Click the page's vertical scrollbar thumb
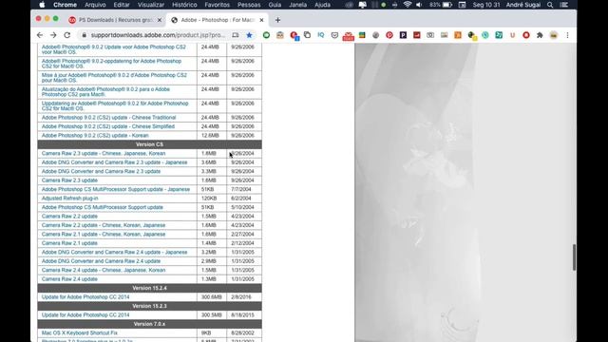 click(574, 257)
